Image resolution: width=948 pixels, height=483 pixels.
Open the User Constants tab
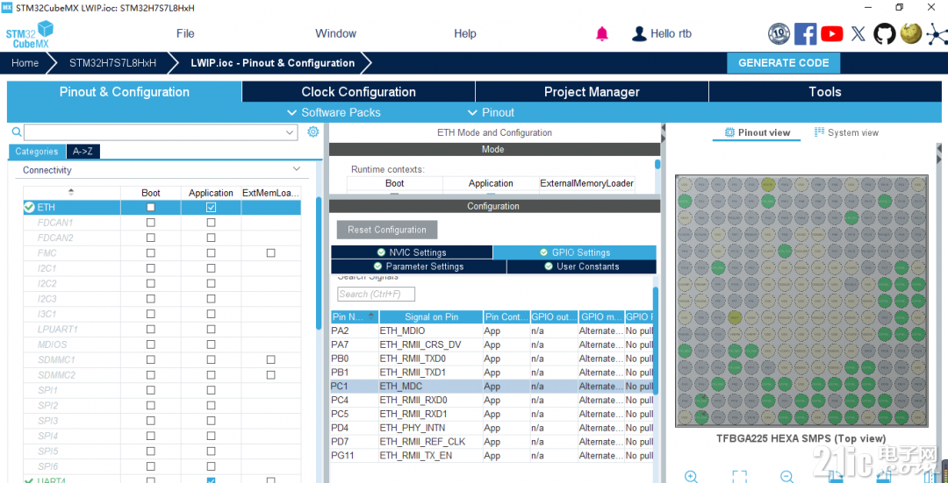point(582,266)
